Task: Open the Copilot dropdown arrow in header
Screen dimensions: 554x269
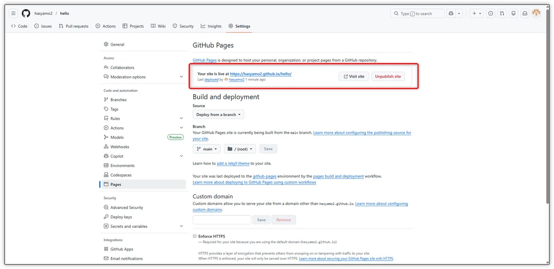Action: [459, 13]
